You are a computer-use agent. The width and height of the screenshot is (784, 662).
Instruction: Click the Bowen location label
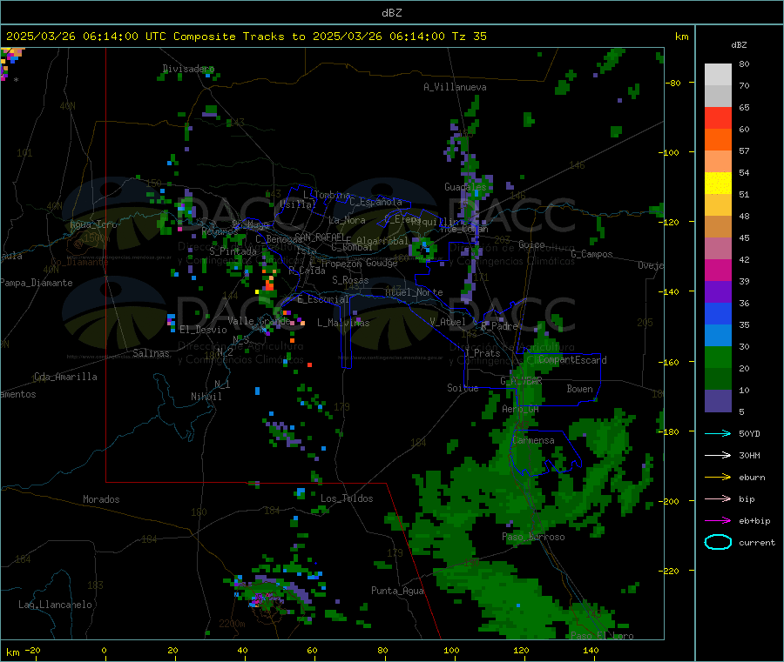tap(579, 388)
